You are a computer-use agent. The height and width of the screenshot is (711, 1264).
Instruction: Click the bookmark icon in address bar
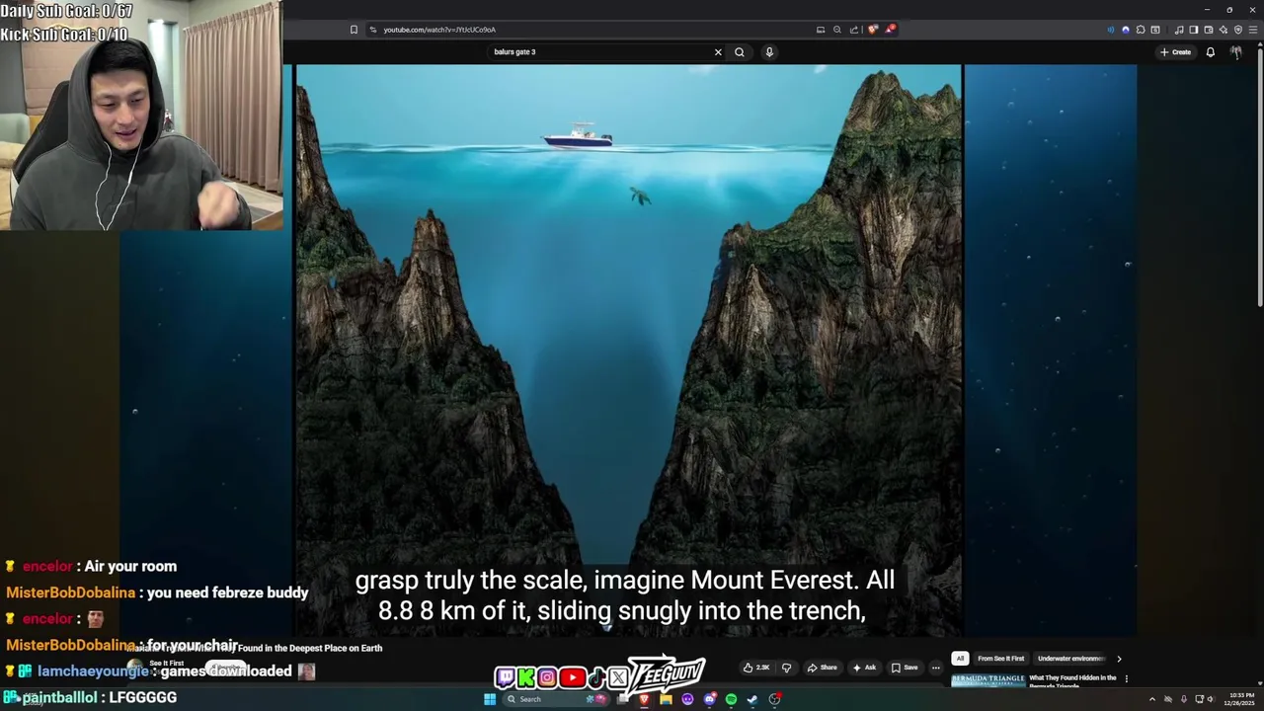pos(354,30)
